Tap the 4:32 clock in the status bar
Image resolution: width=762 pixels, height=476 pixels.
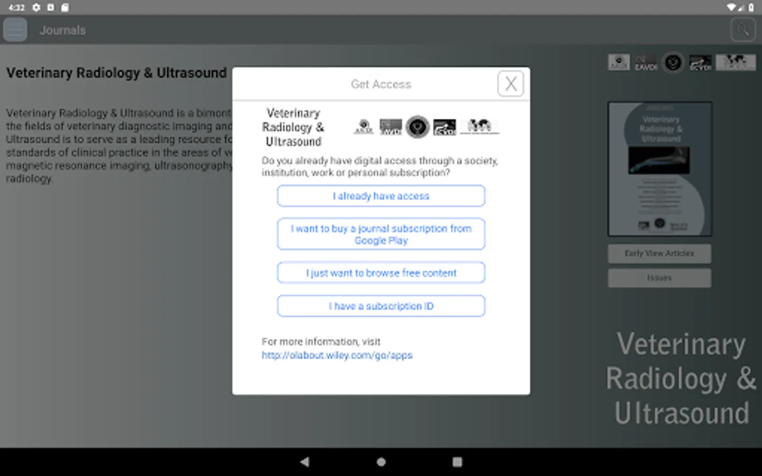[x=16, y=7]
